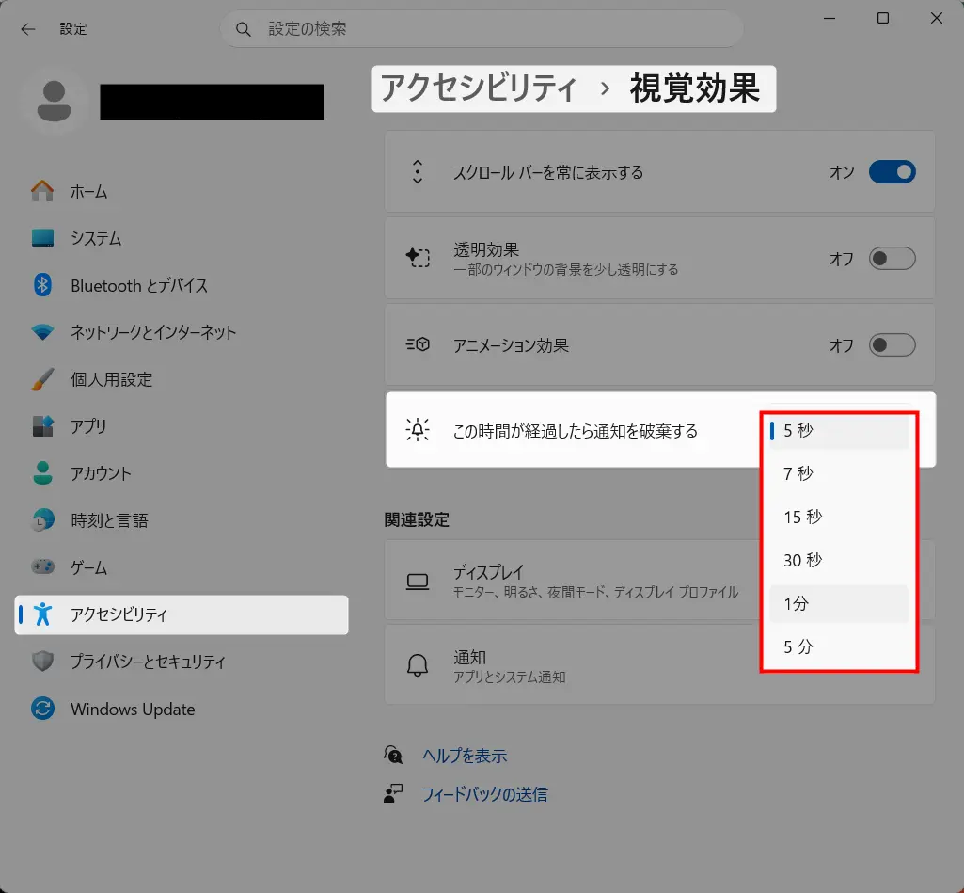The height and width of the screenshot is (893, 964).
Task: Open 時刻と言語 settings
Action: tap(182, 519)
